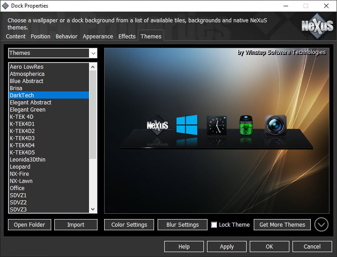Image resolution: width=337 pixels, height=257 pixels.
Task: Select the Blue Abstract theme
Action: 49,81
